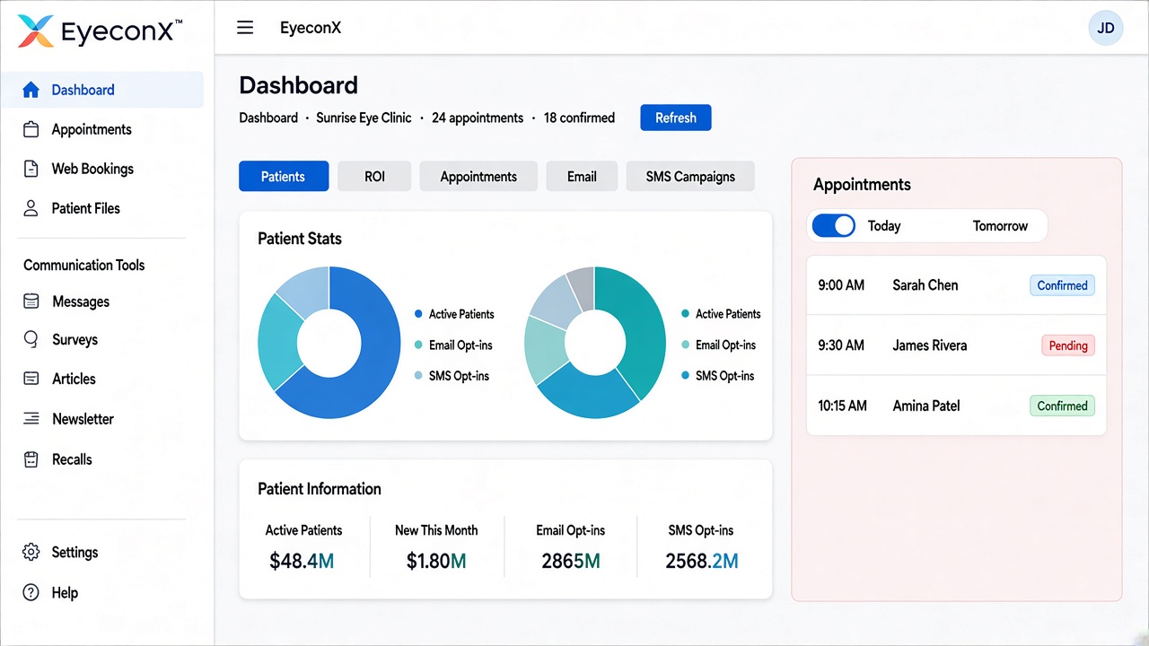The width and height of the screenshot is (1149, 646).
Task: Click the 9:00 AM time entry
Action: [x=841, y=285]
